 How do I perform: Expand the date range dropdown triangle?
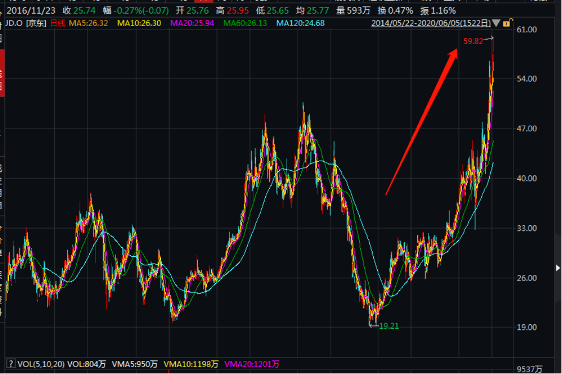496,23
